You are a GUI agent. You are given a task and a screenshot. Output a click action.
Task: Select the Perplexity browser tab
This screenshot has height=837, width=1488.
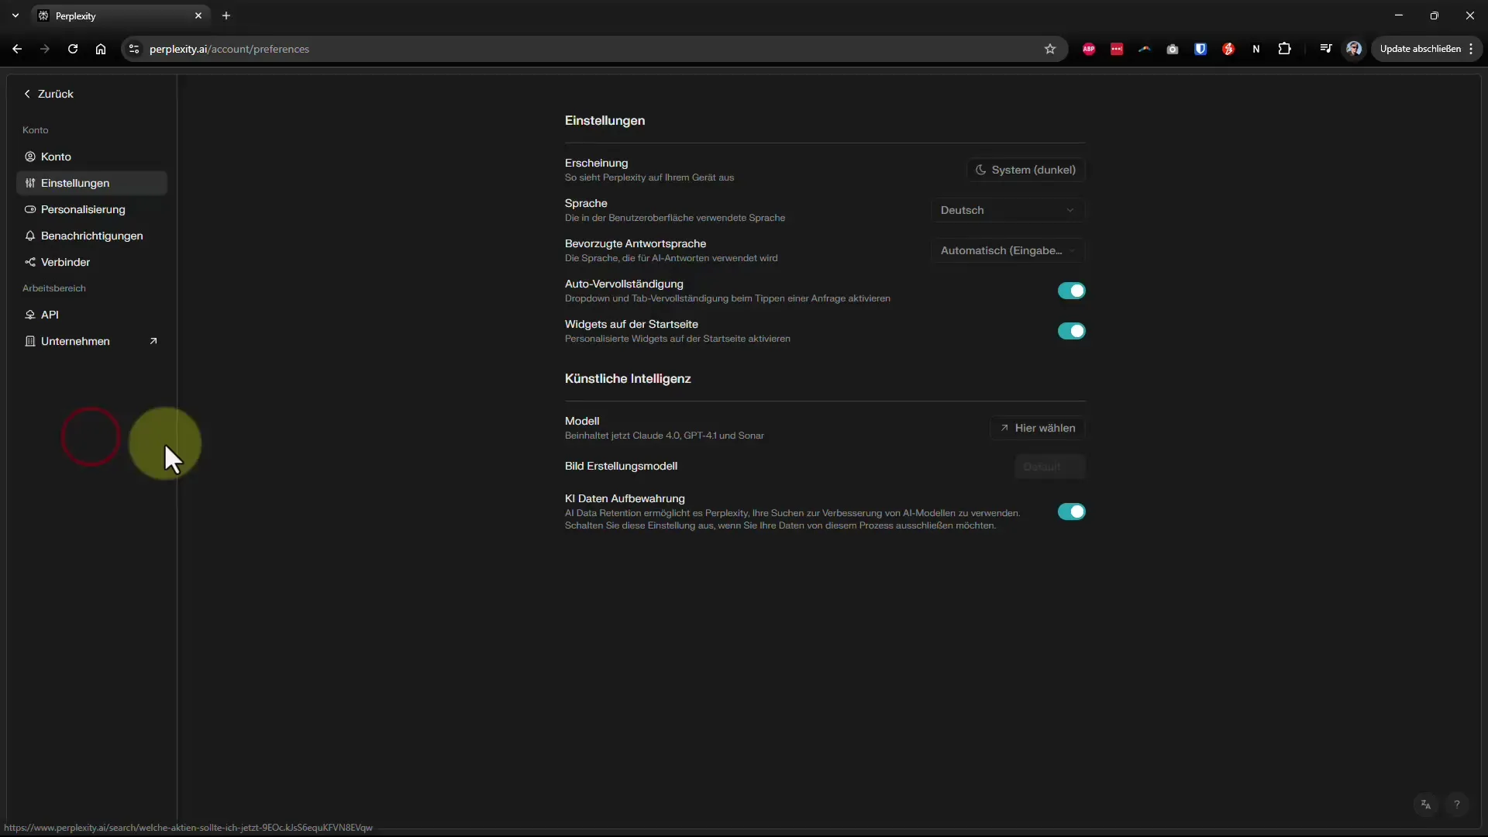[120, 15]
